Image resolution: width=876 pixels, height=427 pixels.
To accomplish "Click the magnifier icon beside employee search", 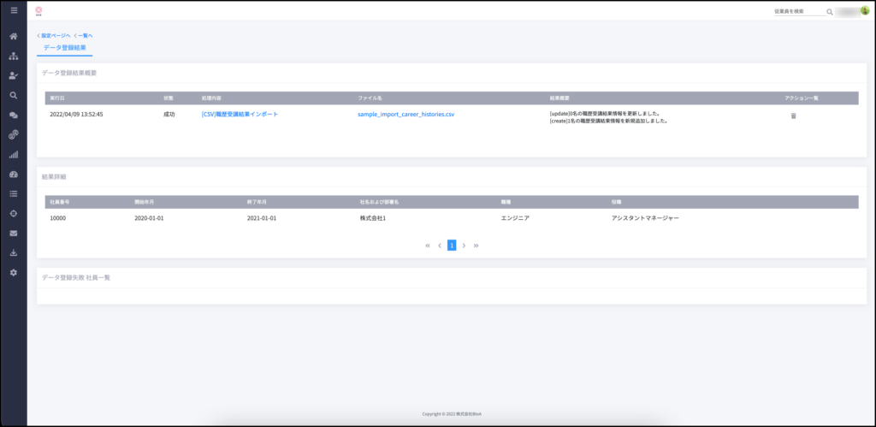I will (830, 12).
